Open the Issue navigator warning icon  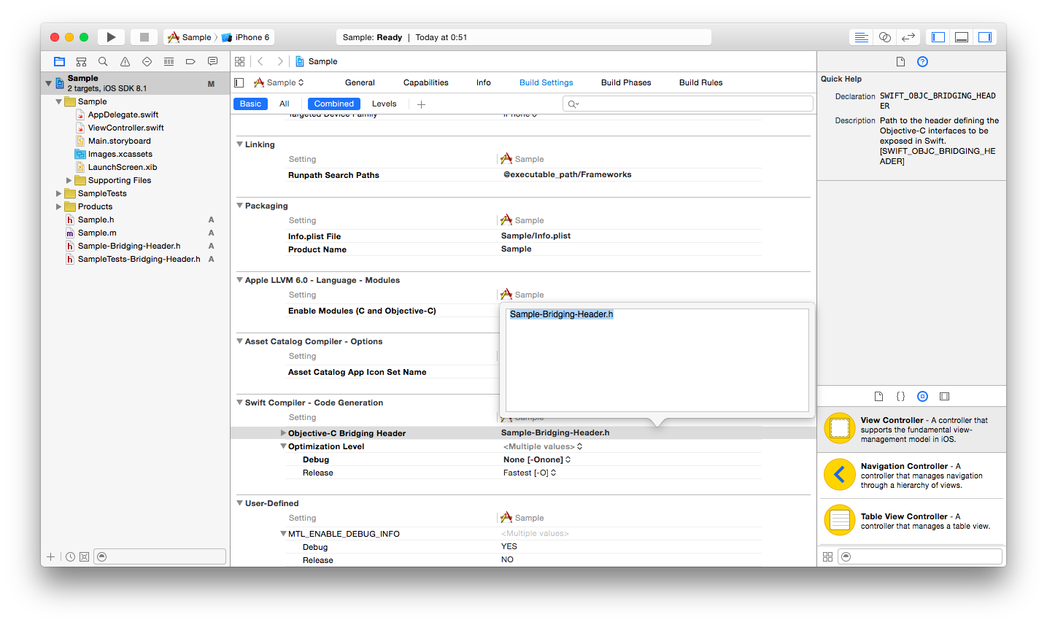(x=125, y=62)
